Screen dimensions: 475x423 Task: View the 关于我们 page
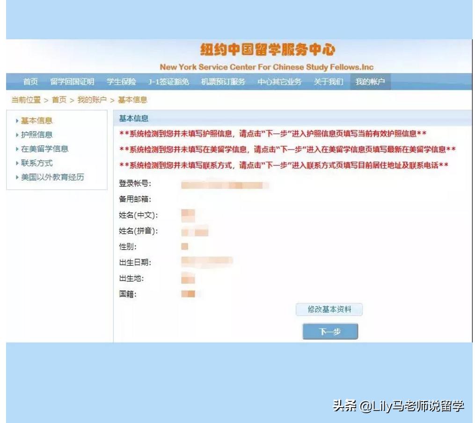(328, 81)
